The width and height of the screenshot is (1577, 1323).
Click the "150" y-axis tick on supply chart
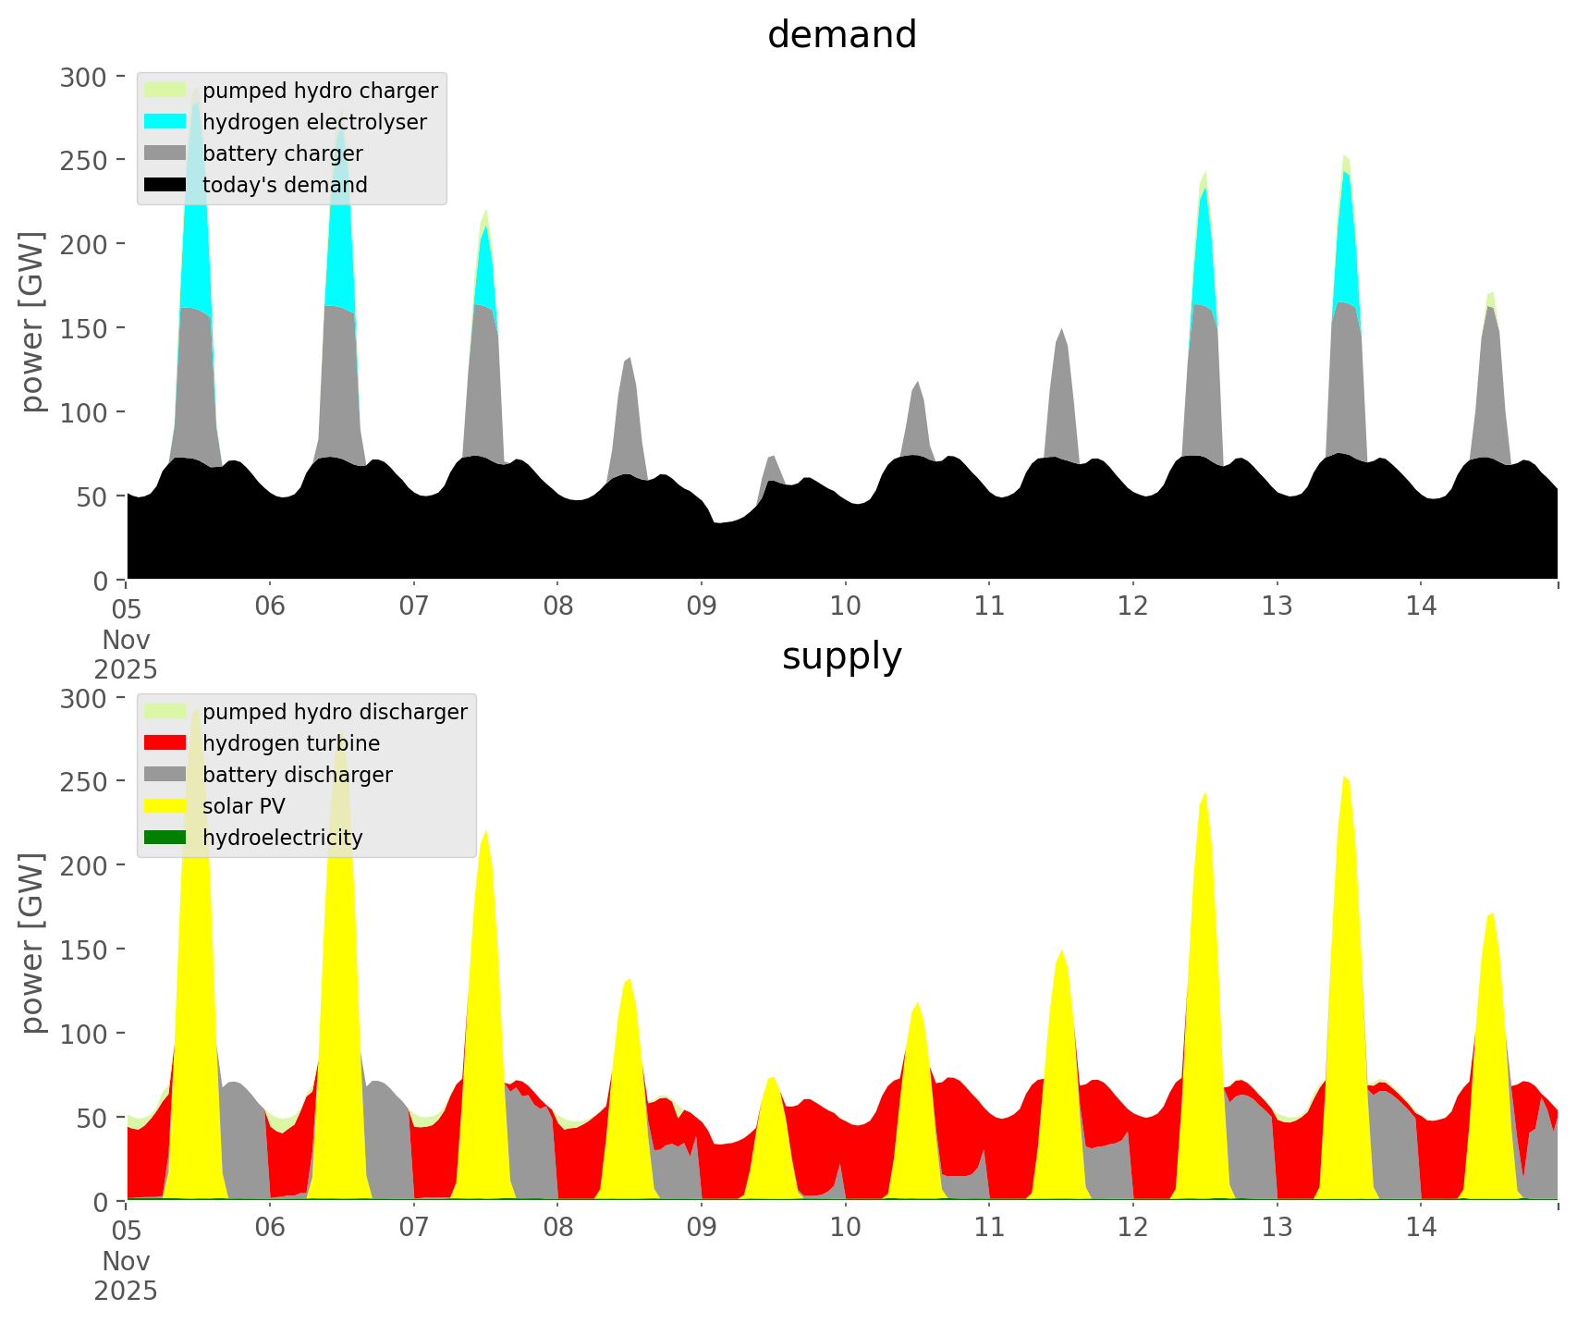point(84,949)
